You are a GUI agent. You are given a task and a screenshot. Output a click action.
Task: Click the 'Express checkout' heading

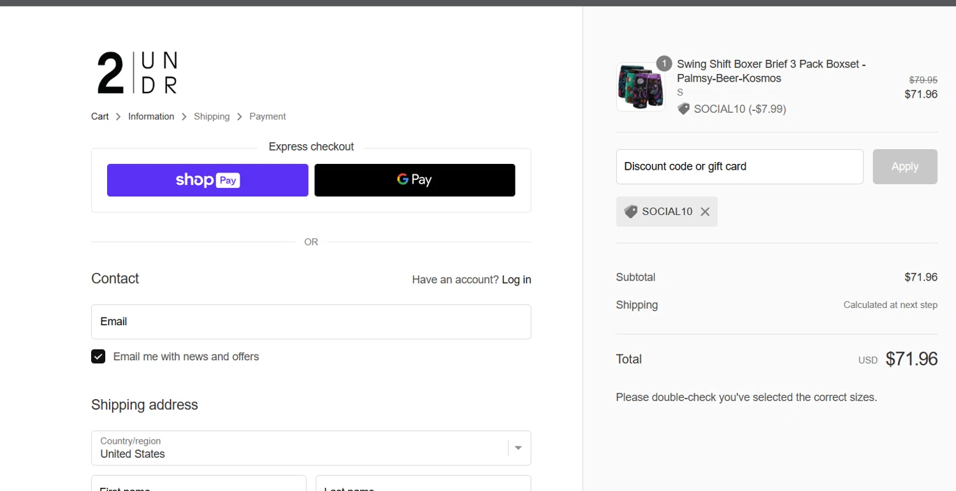tap(311, 147)
